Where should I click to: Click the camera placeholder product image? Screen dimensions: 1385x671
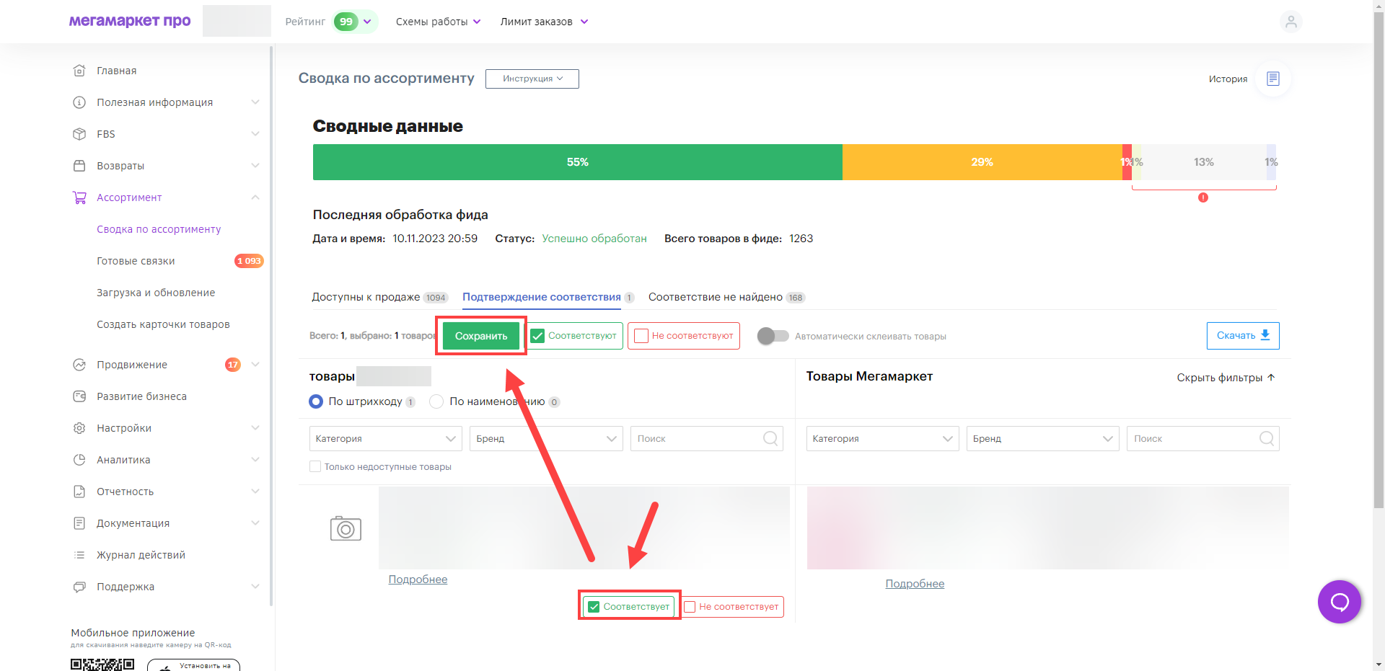pos(346,528)
